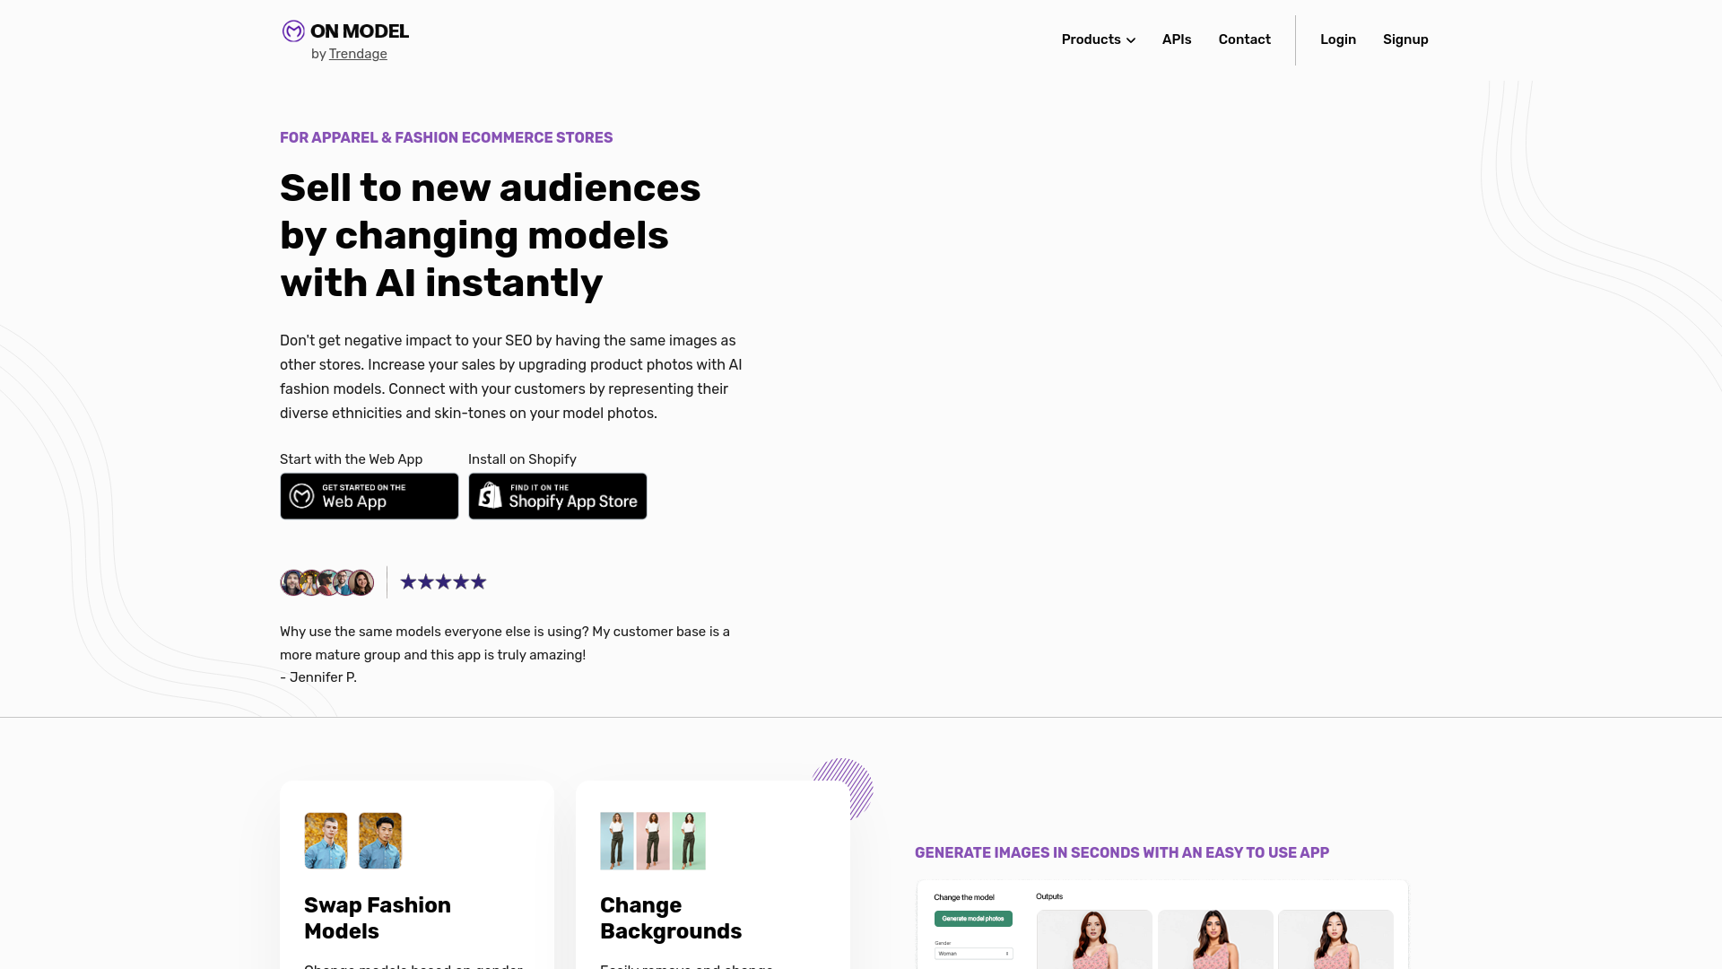
Task: Click the Generate model photos button
Action: pyautogui.click(x=973, y=919)
